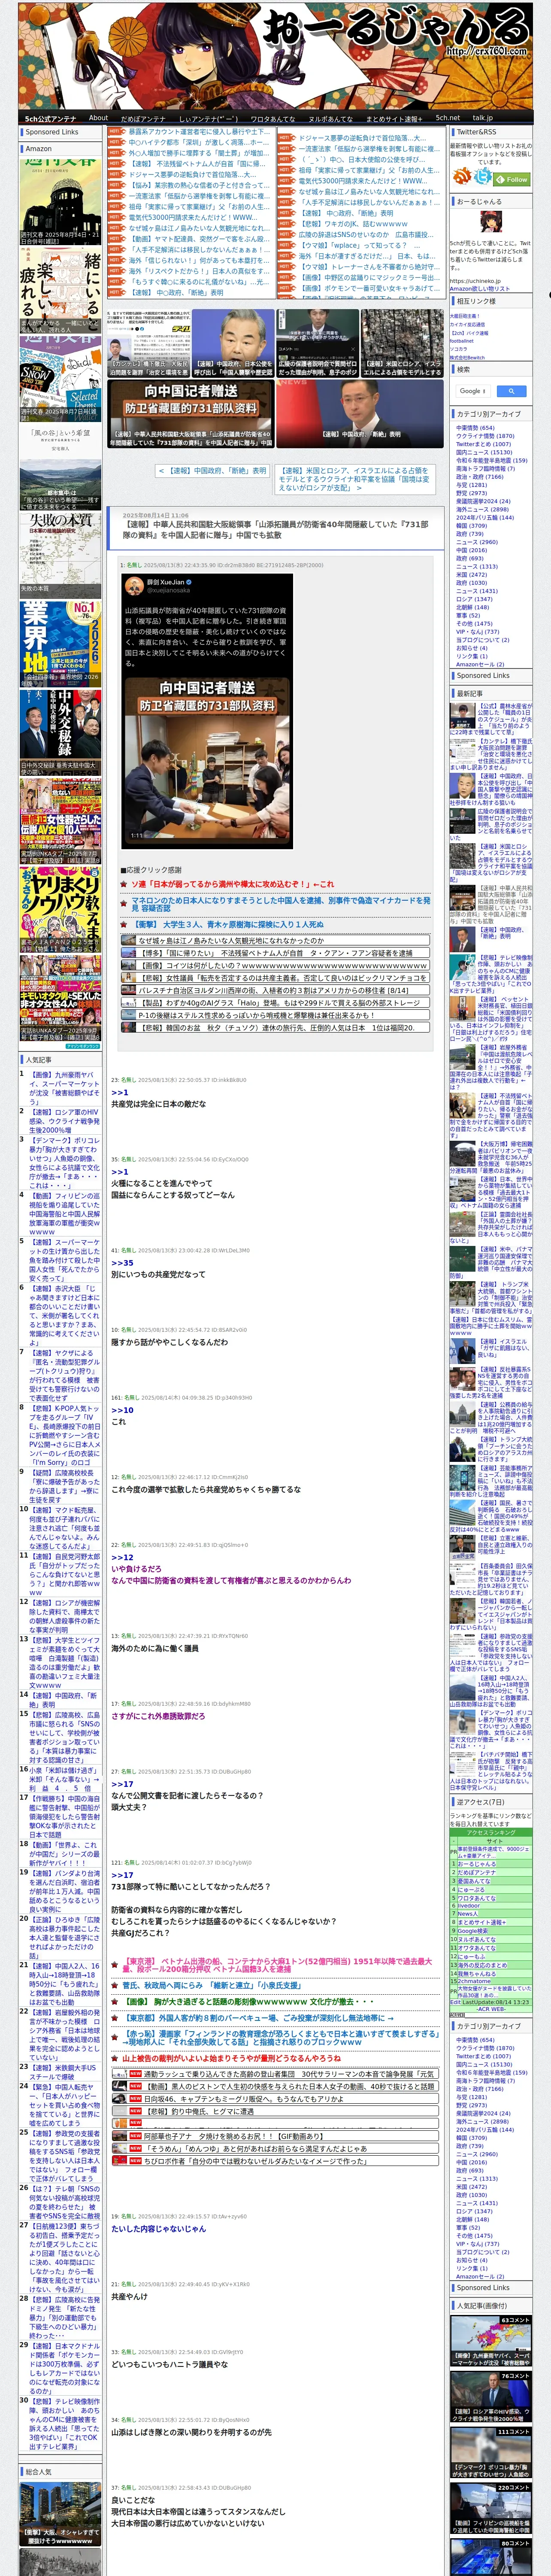This screenshot has width=551, height=2576.
Task: Open link ソ連「日本が弱ってるから満州や樺太に攻め込むぞ！」
Action: [233, 884]
